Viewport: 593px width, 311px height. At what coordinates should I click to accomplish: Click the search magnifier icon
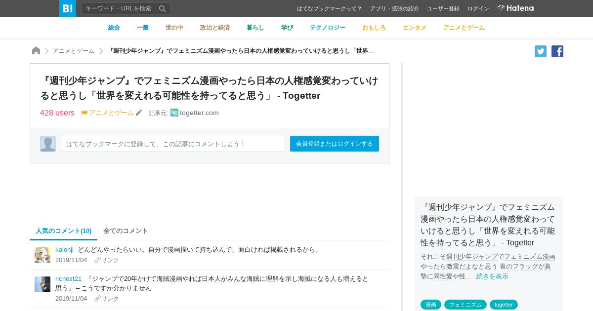[163, 8]
